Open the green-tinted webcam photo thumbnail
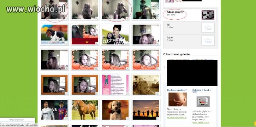Image resolution: width=256 pixels, height=127 pixels. click(146, 9)
